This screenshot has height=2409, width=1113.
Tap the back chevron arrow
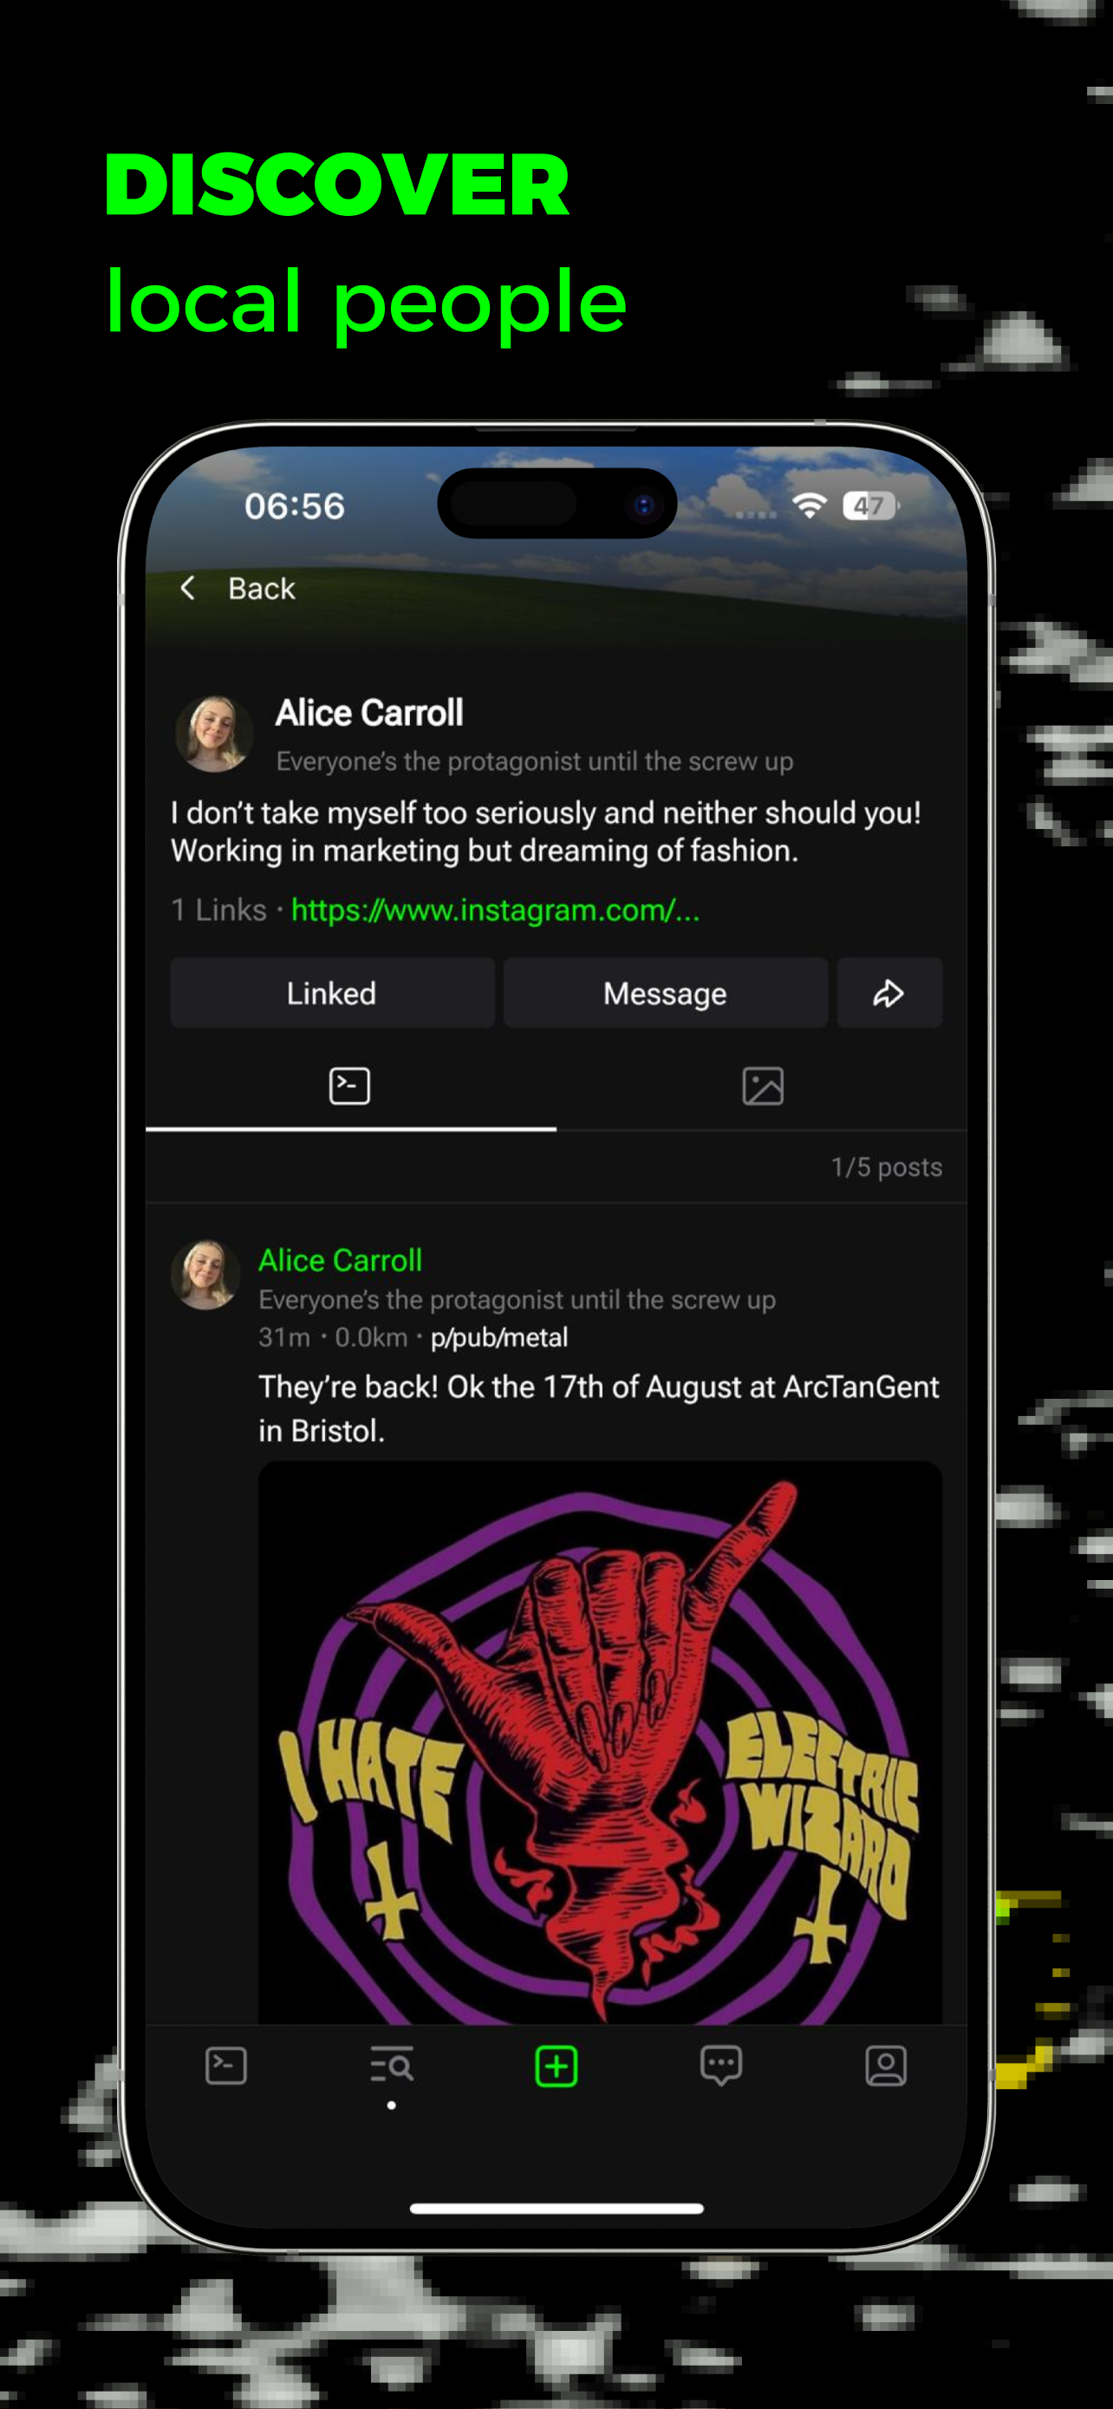click(x=187, y=588)
